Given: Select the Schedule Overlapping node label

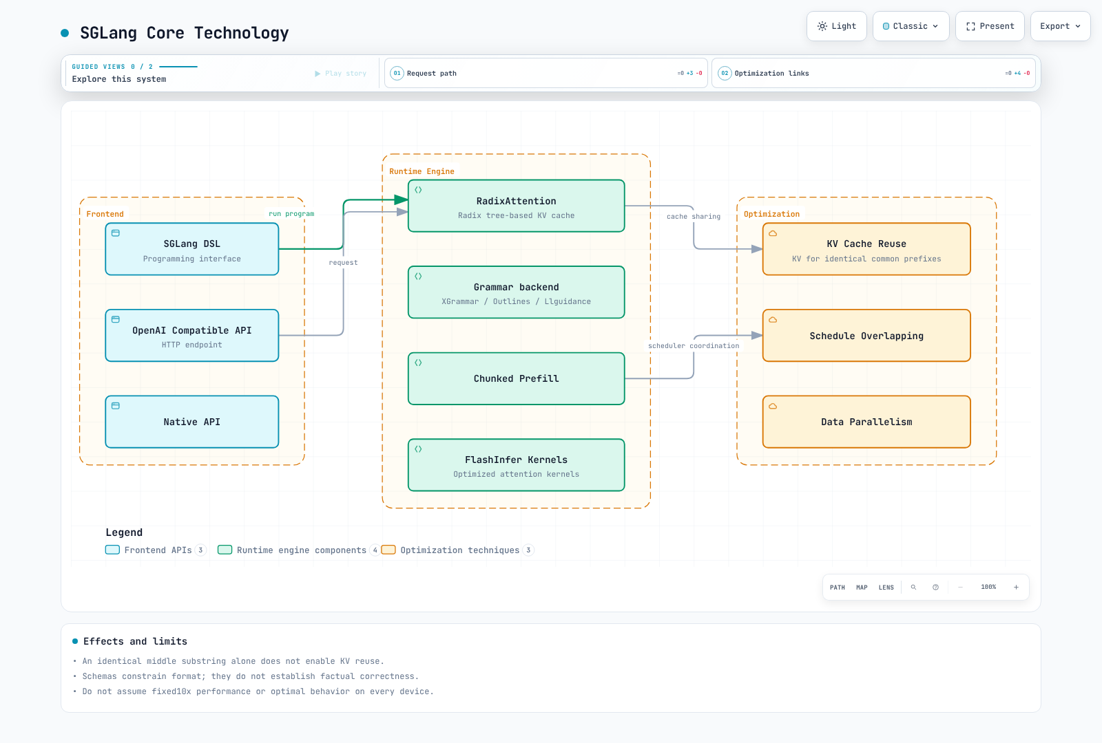Looking at the screenshot, I should click(866, 336).
